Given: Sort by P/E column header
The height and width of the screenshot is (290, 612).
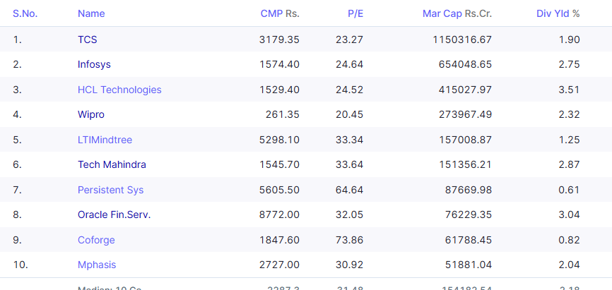Looking at the screenshot, I should pyautogui.click(x=355, y=13).
